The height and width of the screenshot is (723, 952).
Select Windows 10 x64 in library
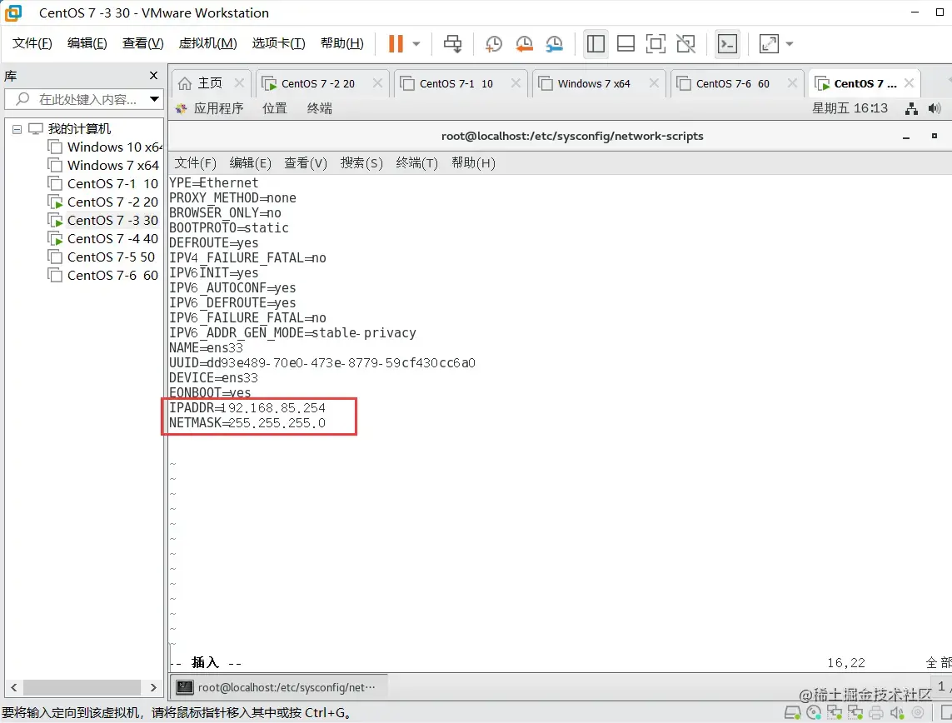coord(106,147)
